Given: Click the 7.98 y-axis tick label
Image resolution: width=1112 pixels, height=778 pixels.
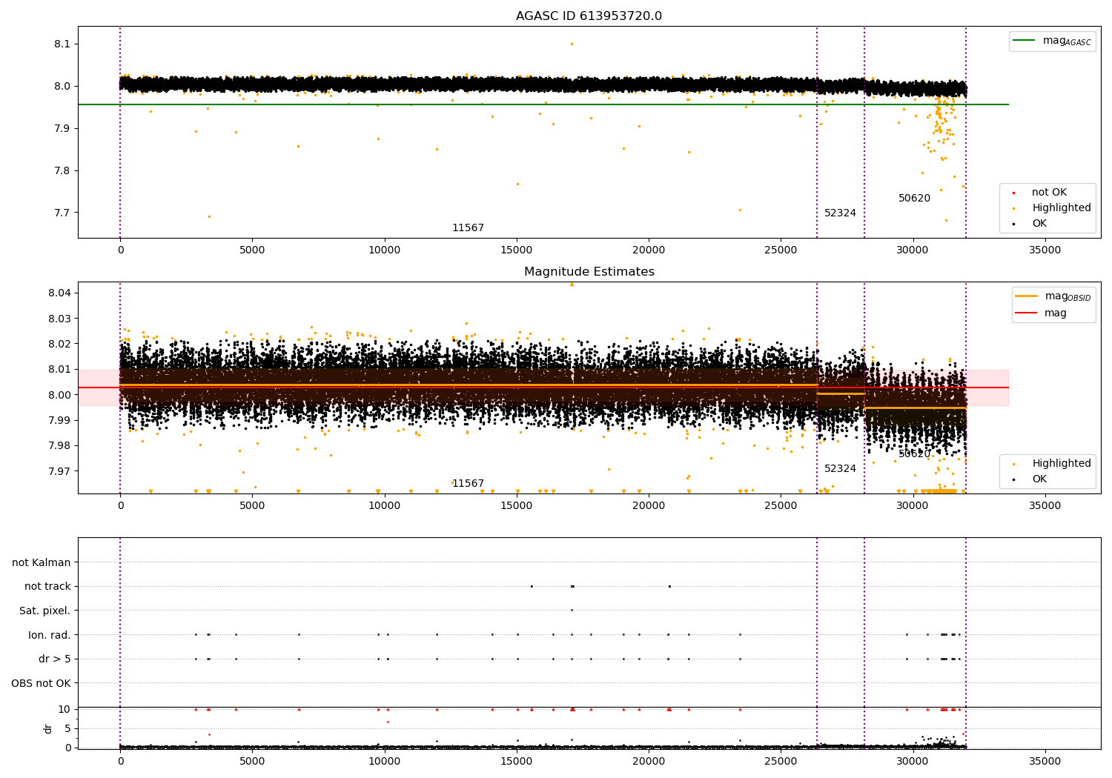Looking at the screenshot, I should [x=59, y=446].
